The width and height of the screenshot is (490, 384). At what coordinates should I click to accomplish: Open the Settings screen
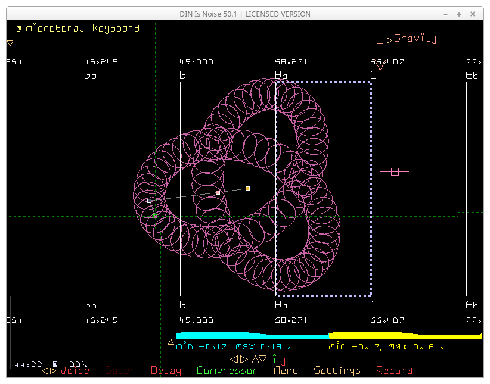[337, 371]
